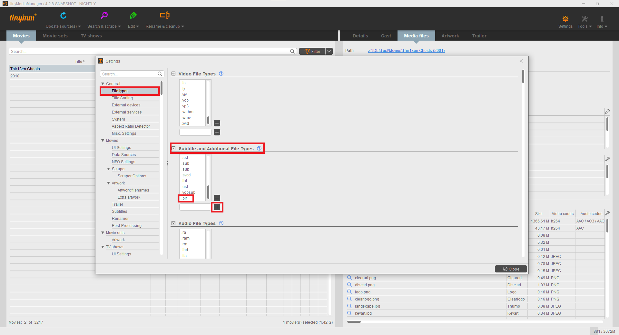Open the Filter dropdown arrow
The width and height of the screenshot is (619, 335).
[329, 51]
